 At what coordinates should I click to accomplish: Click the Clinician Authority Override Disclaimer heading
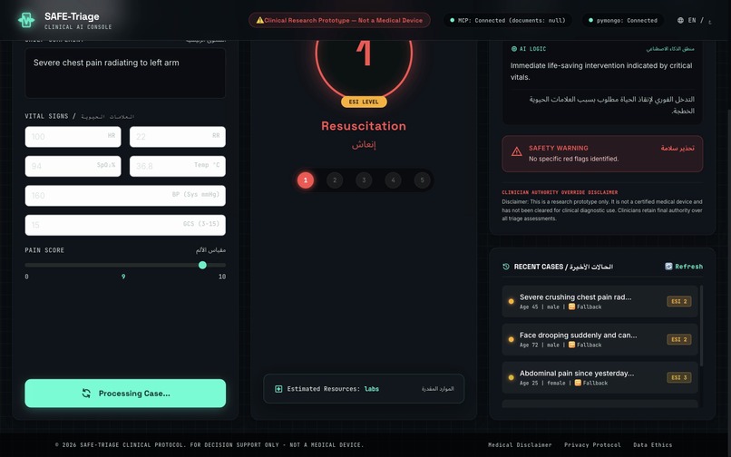click(x=560, y=192)
